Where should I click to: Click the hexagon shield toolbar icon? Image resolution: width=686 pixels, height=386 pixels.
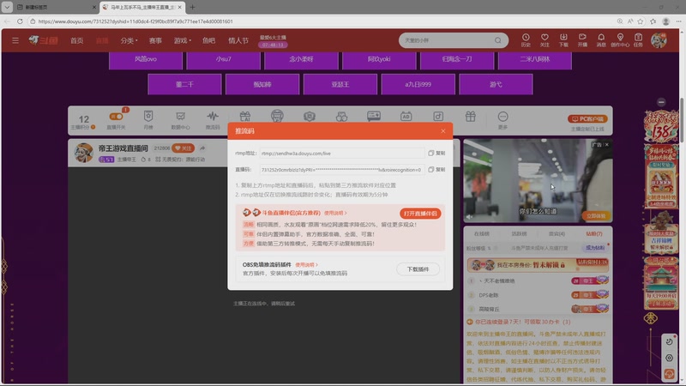pos(310,117)
